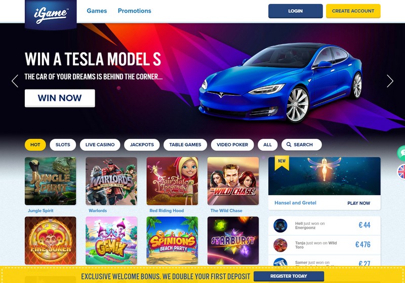Click the CREATE ACCOUNT button
This screenshot has width=405, height=283.
point(353,11)
